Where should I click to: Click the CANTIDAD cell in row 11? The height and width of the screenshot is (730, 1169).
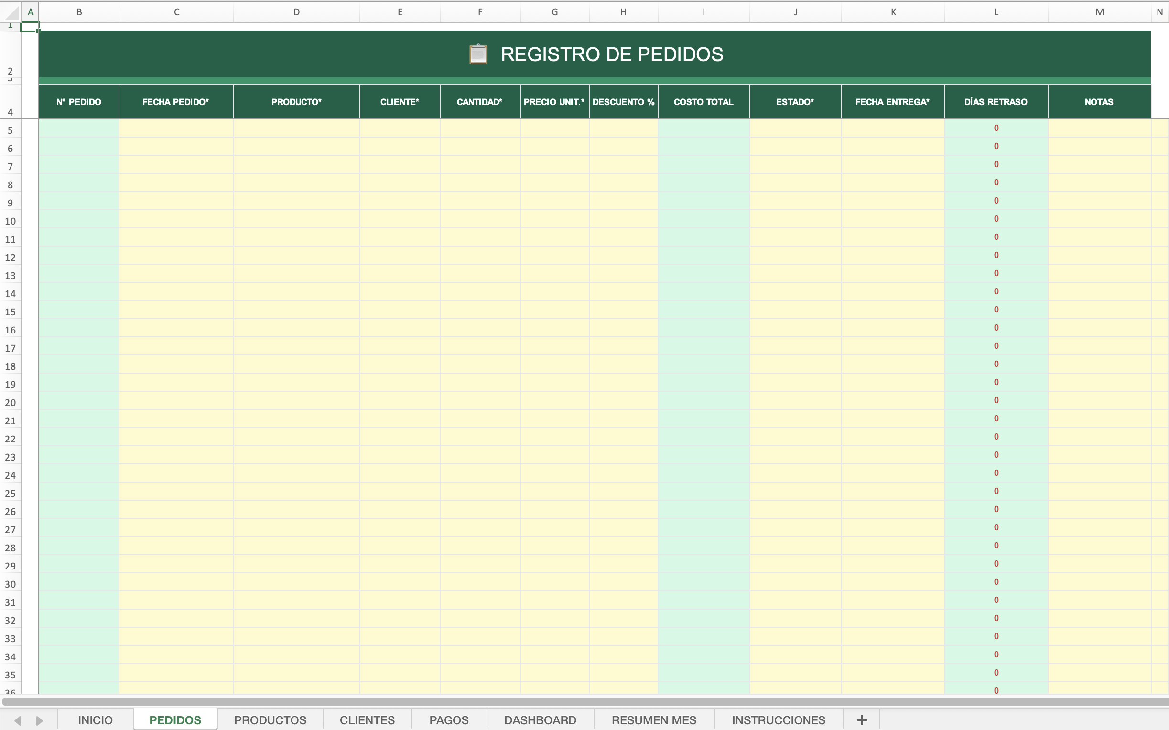point(480,237)
